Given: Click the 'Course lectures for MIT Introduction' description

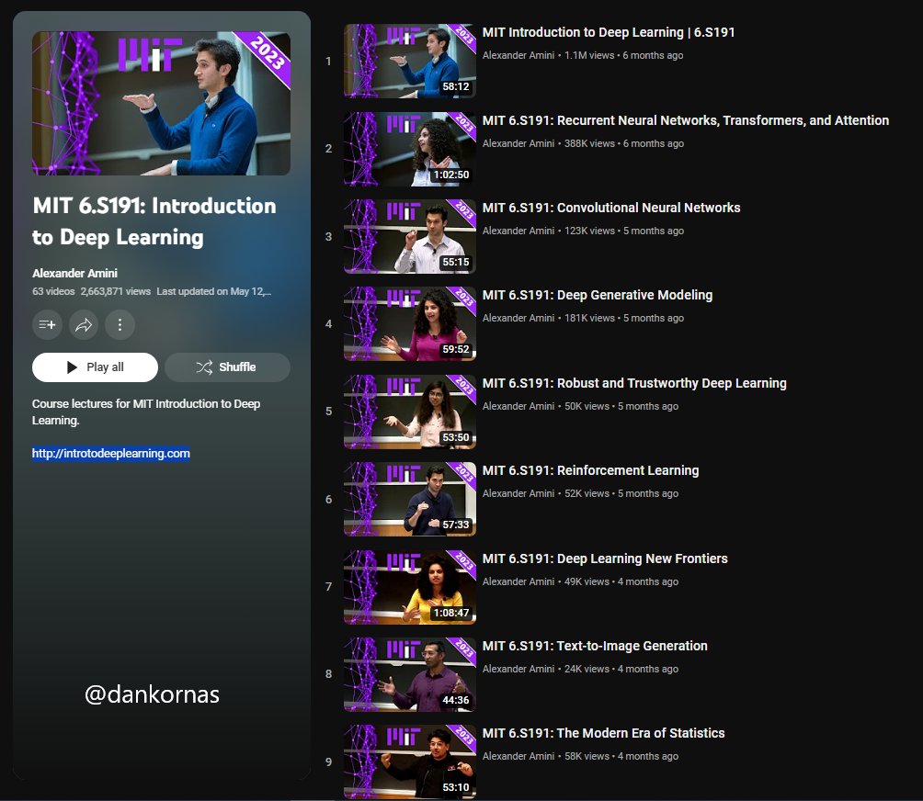Looking at the screenshot, I should click(146, 412).
